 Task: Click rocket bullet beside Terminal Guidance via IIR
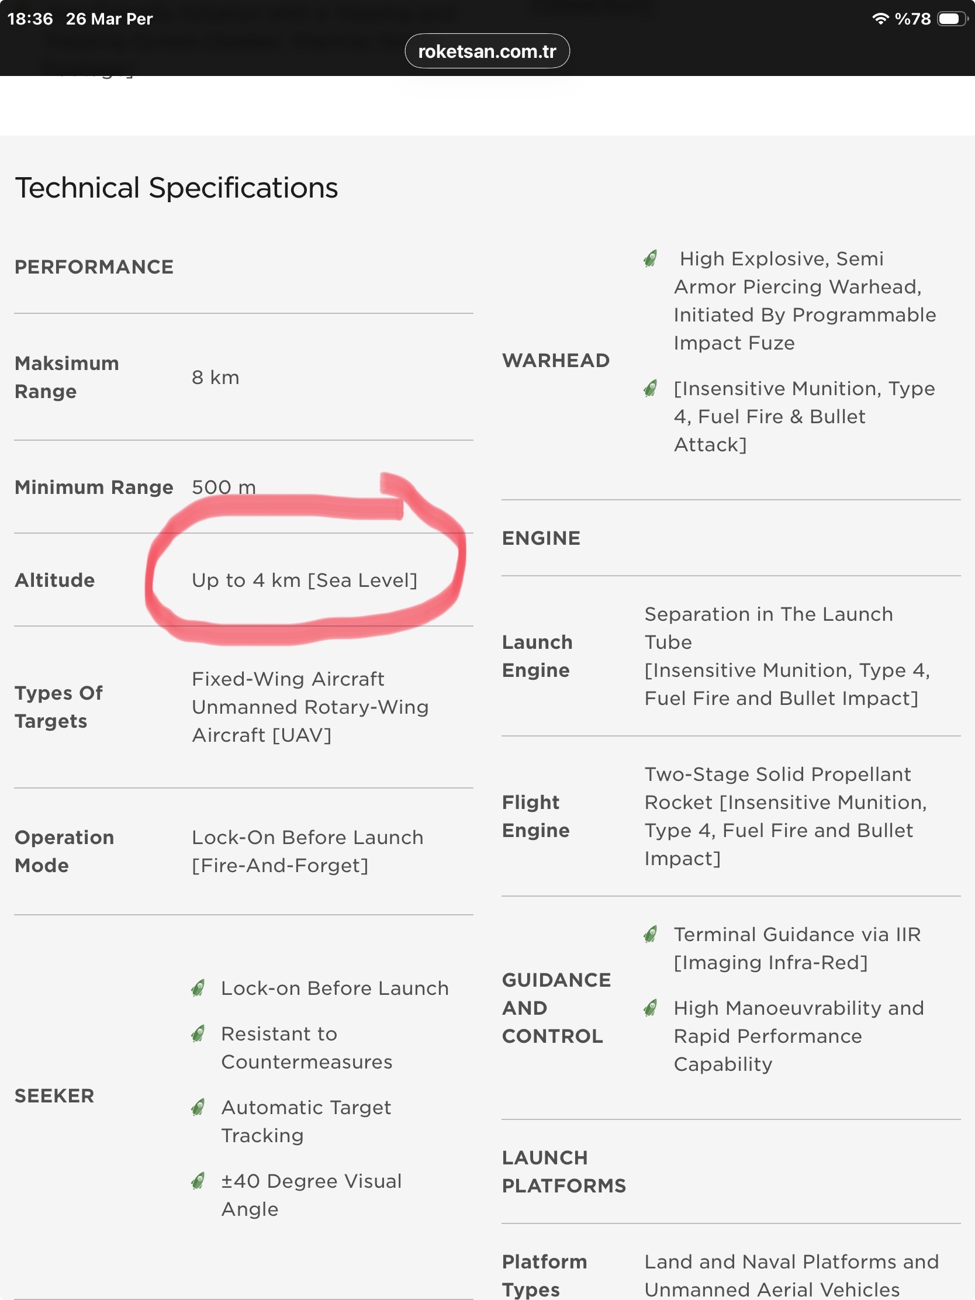[651, 935]
